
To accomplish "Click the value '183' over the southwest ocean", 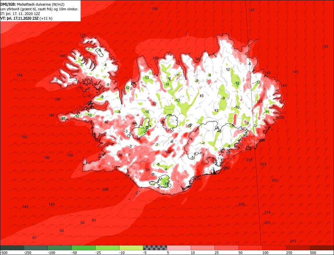I will click(x=70, y=155).
